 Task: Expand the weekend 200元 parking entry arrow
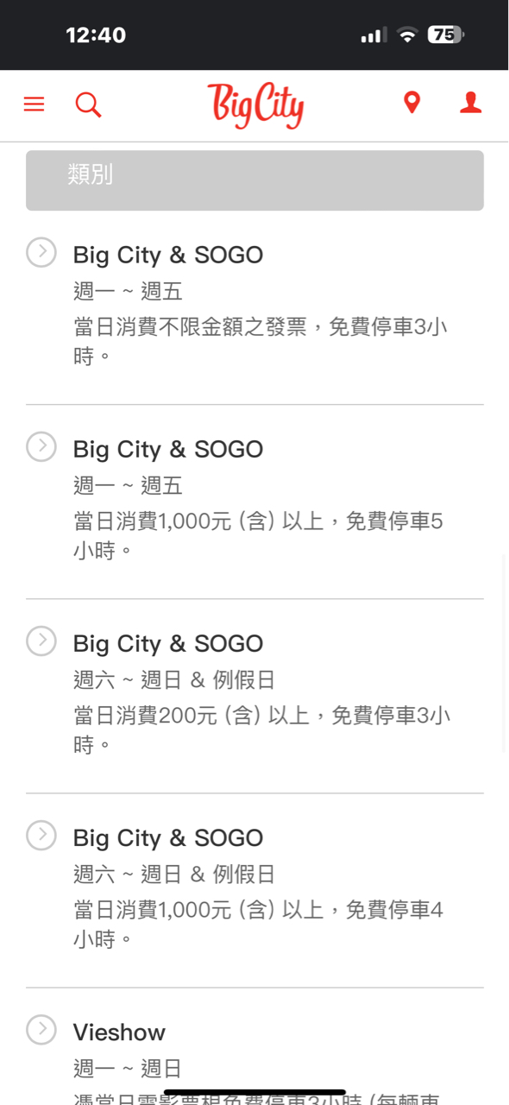point(41,641)
